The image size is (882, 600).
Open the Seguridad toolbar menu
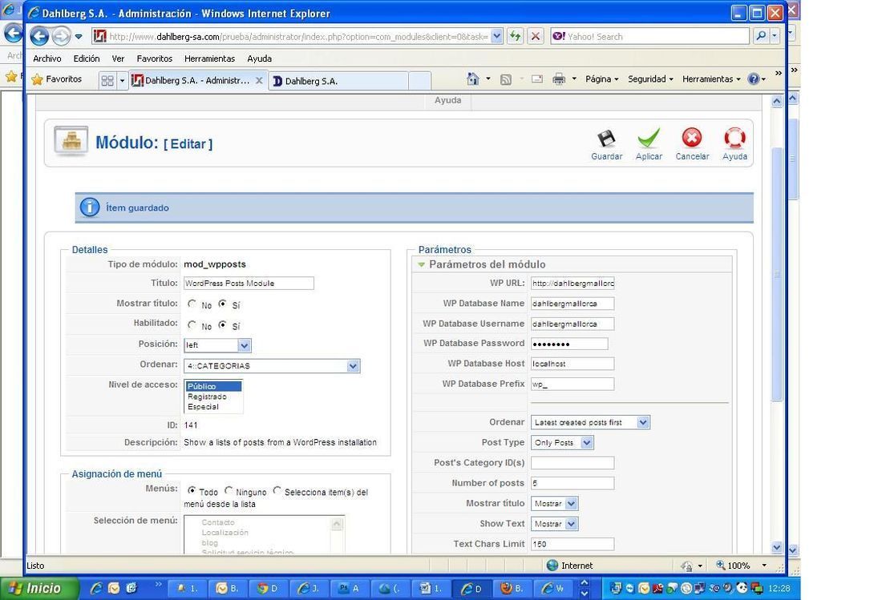pos(650,79)
